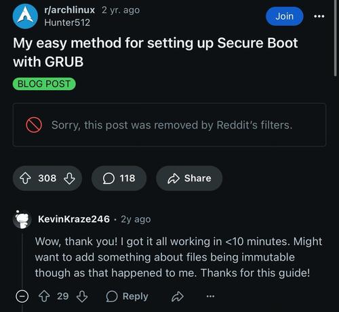Screen dimensions: 339x312
Task: Open the 118 comments button
Action: point(119,178)
